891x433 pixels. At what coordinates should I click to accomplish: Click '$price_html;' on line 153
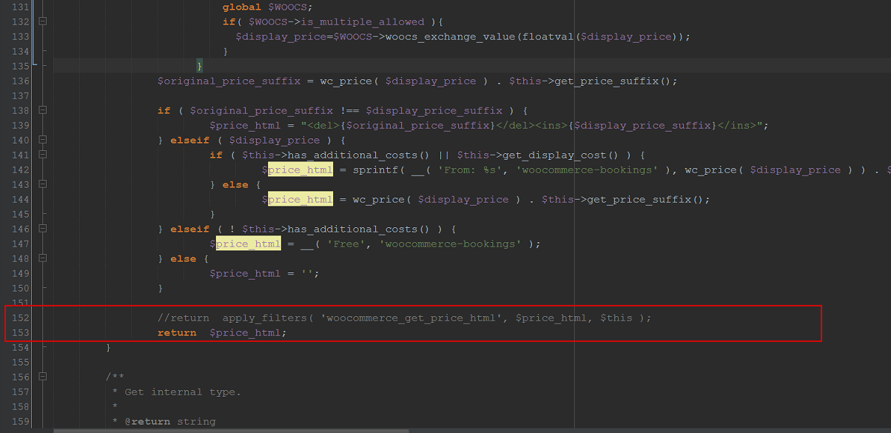248,332
